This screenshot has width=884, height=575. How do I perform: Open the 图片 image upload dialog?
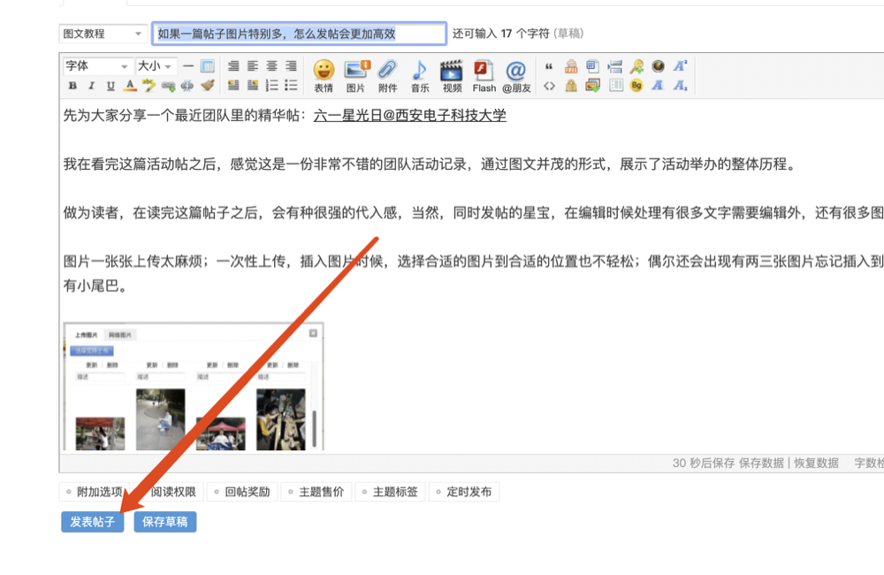coord(355,76)
